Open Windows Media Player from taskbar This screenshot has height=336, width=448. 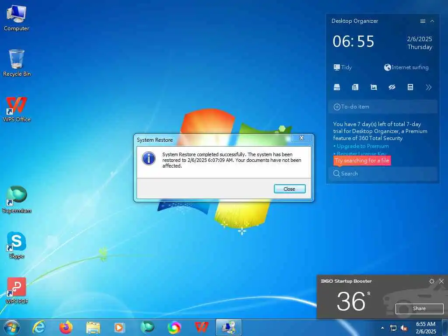pos(120,327)
